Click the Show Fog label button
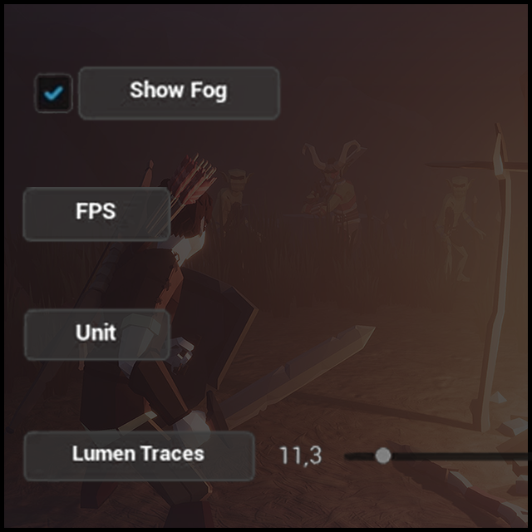 tap(179, 93)
